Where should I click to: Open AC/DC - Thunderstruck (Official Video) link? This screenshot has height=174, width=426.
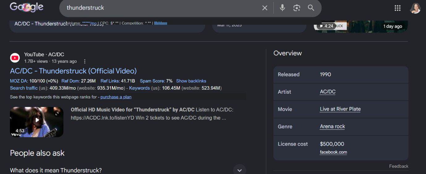tap(73, 71)
